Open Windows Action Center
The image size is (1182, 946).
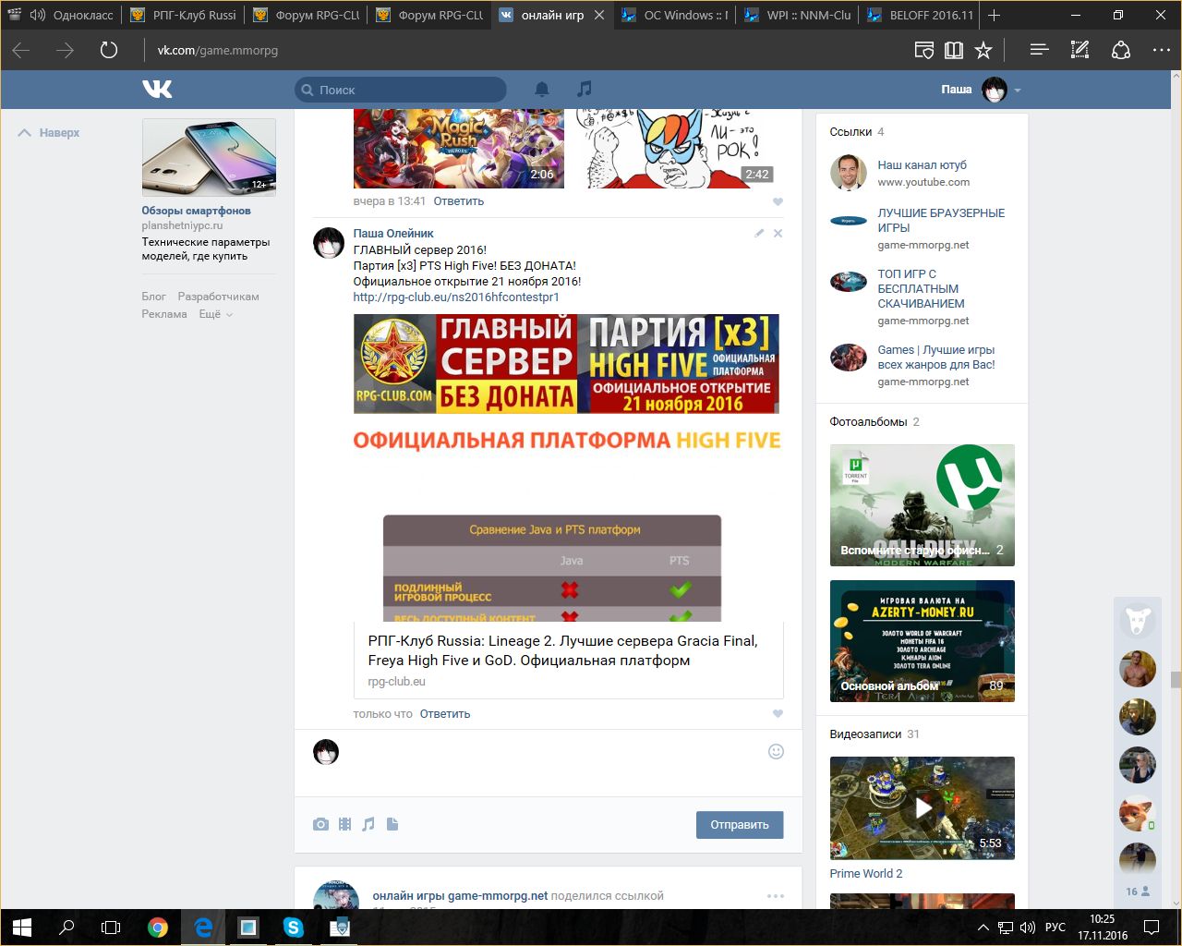point(1152,927)
